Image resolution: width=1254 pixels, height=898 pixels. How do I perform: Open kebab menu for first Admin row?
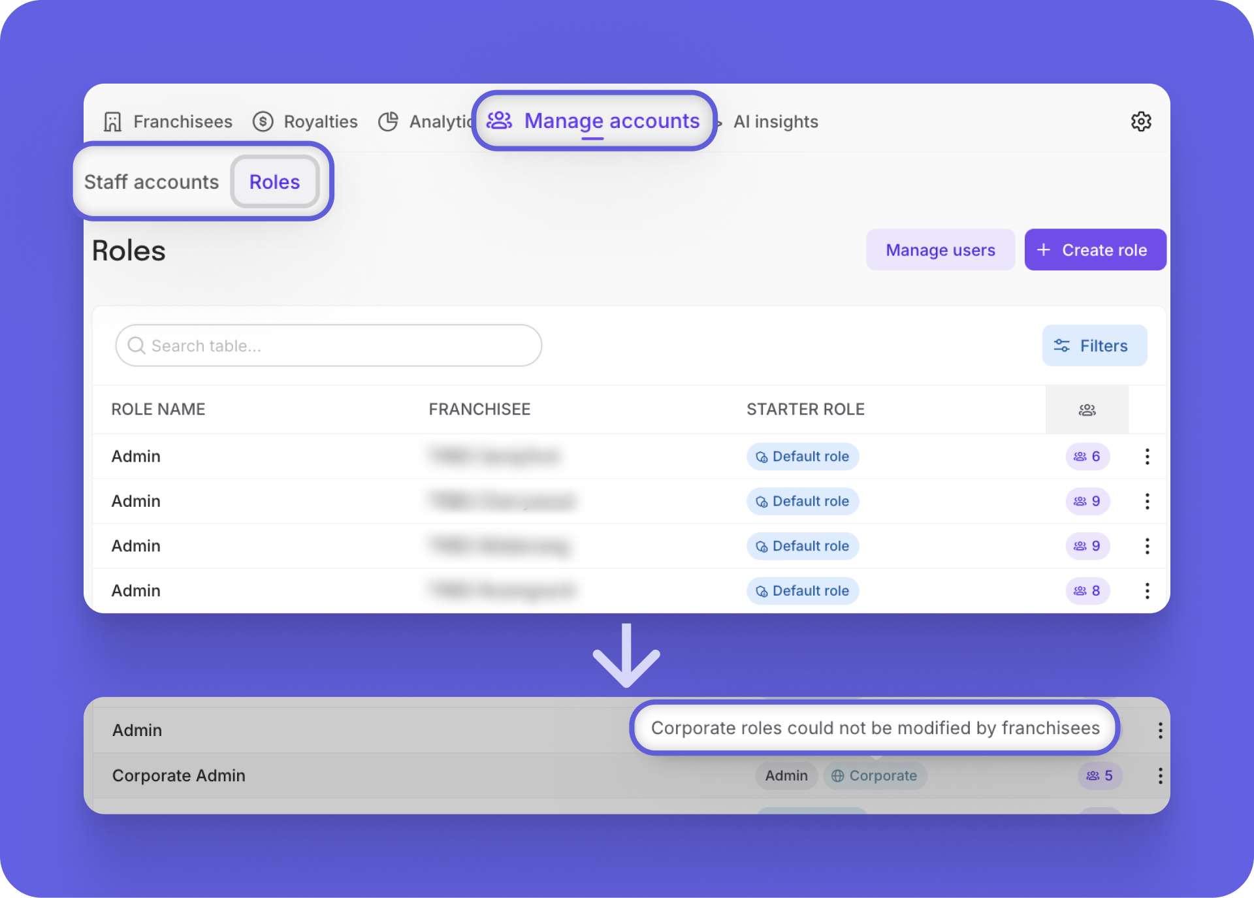coord(1147,457)
